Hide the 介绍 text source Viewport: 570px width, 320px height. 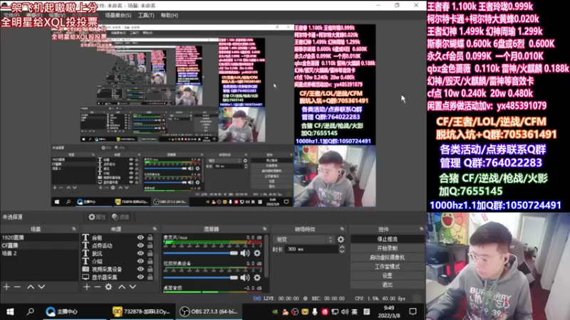pyautogui.click(x=140, y=261)
